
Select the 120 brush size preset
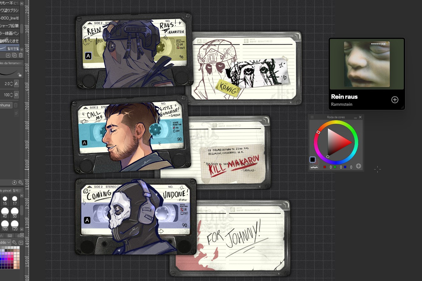(x=15, y=226)
